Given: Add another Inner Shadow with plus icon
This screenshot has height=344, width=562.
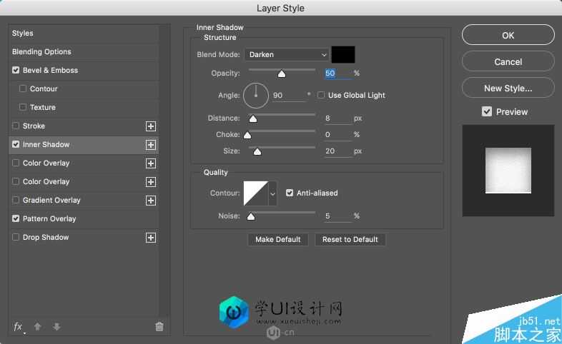Looking at the screenshot, I should (x=151, y=145).
